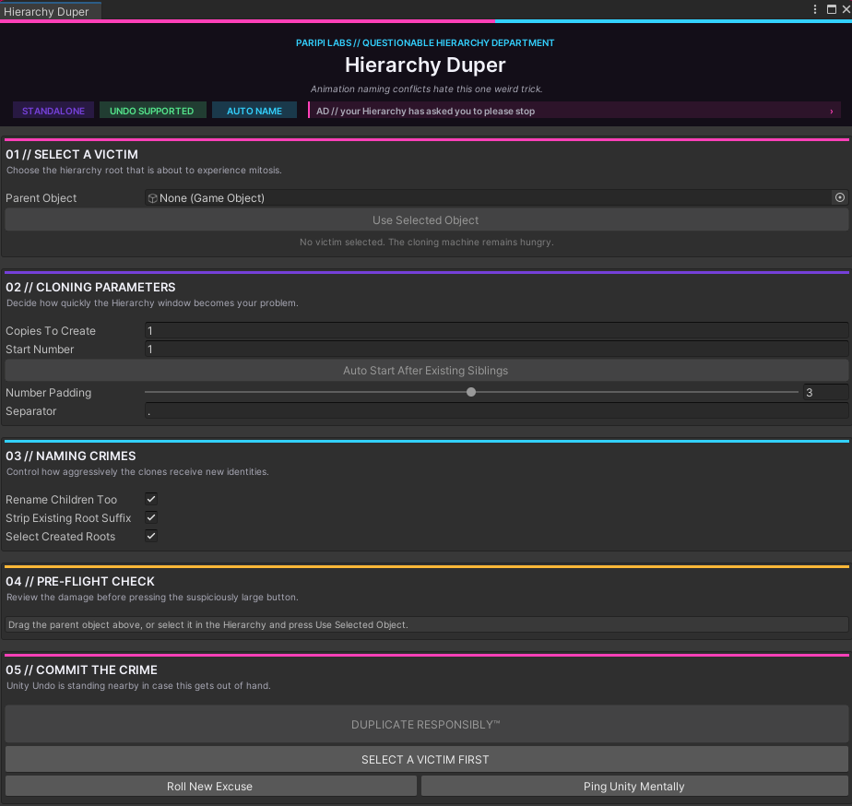Click the Number Padding slider handle
This screenshot has height=806, width=852.
pyautogui.click(x=471, y=392)
